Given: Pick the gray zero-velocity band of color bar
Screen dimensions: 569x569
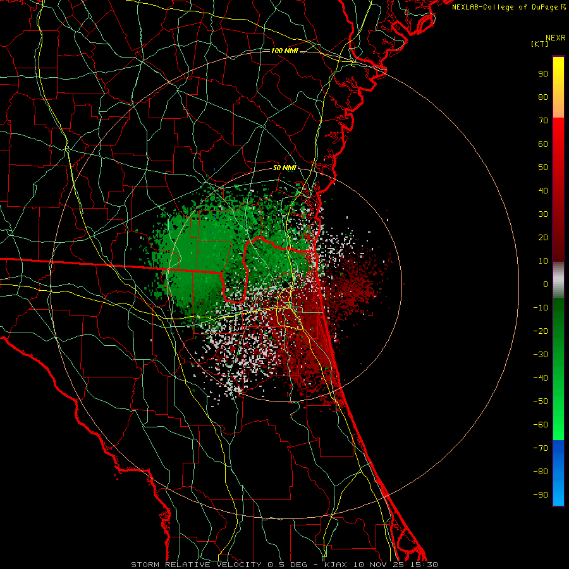Looking at the screenshot, I should click(558, 280).
